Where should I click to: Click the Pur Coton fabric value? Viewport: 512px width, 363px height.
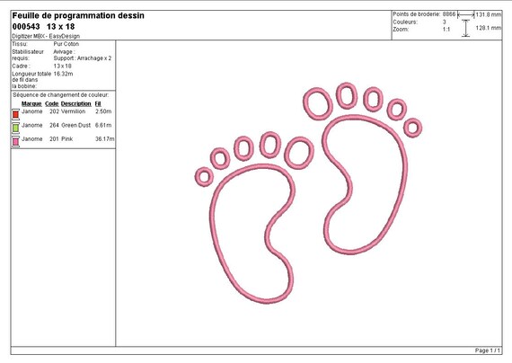click(66, 44)
